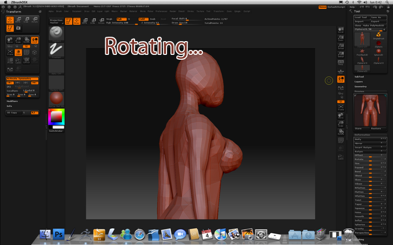
Task: Click the camera snapshot icon in Transform panel
Action: click(18, 28)
